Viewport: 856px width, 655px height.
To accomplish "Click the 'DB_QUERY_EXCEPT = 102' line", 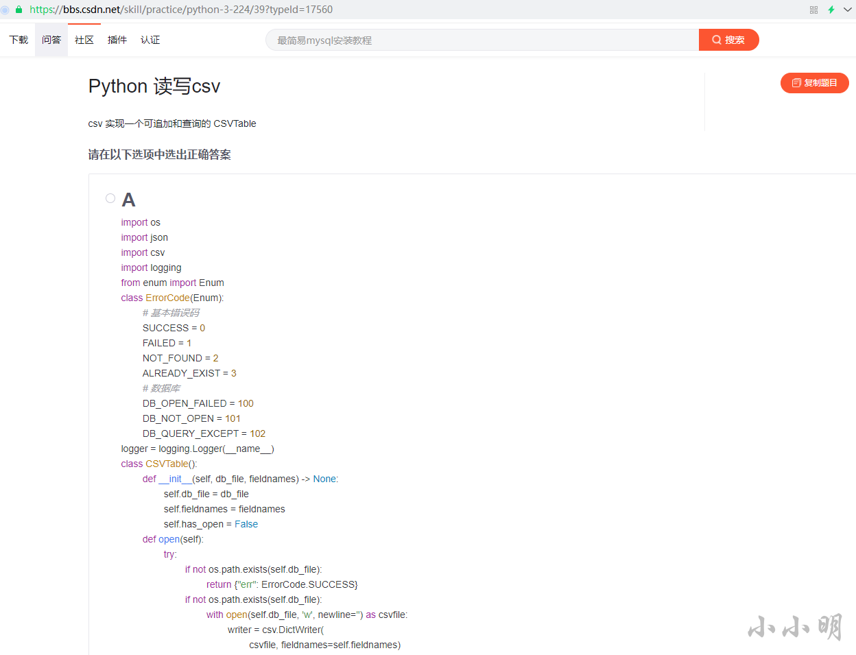I will 204,433.
